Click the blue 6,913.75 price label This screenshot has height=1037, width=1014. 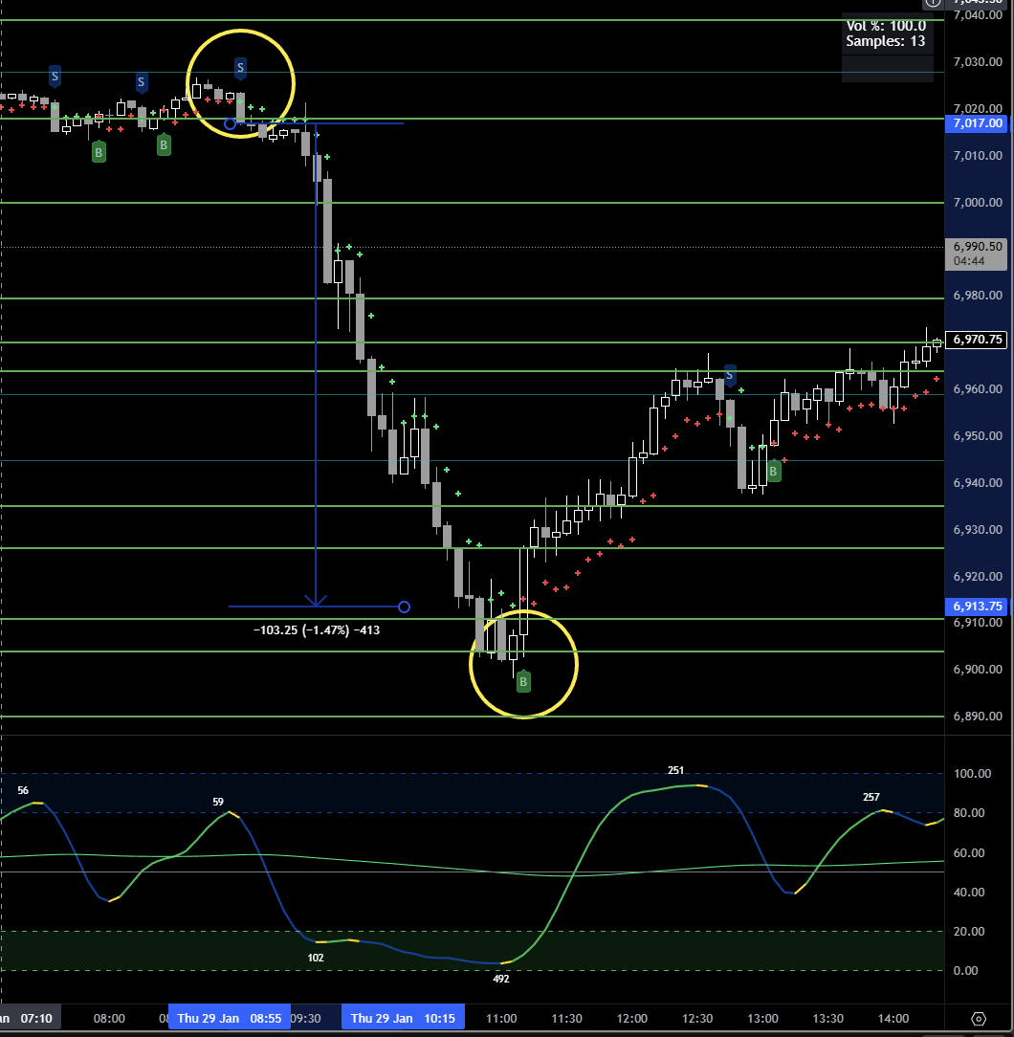tap(977, 606)
